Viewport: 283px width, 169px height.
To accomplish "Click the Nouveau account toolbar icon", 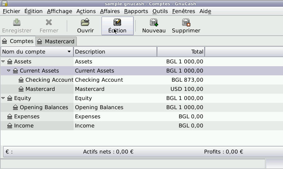I will pos(154,23).
